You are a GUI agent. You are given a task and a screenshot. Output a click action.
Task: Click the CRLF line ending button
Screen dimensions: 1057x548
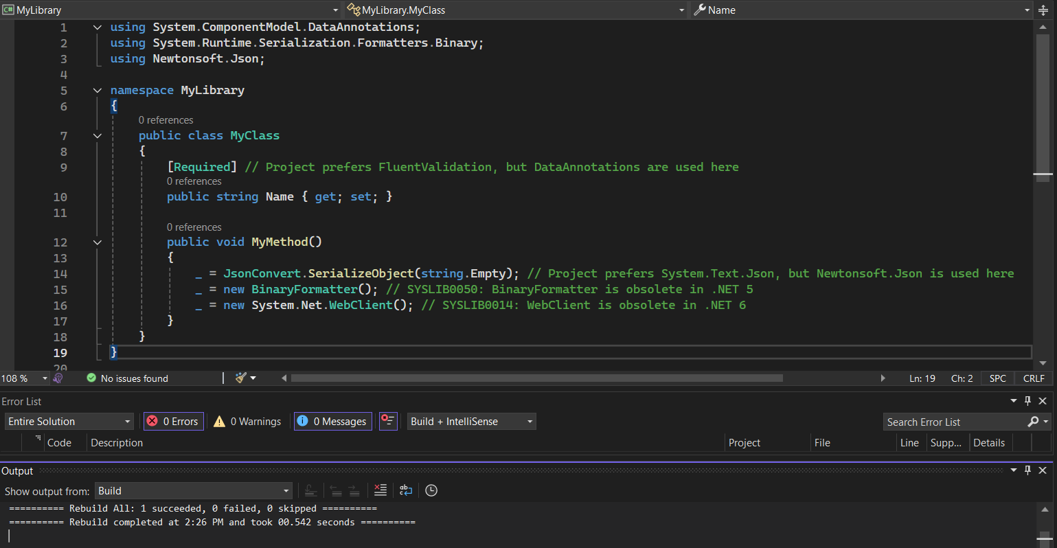tap(1034, 378)
